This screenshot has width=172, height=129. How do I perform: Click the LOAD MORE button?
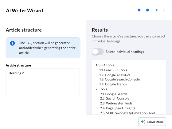(x=152, y=122)
